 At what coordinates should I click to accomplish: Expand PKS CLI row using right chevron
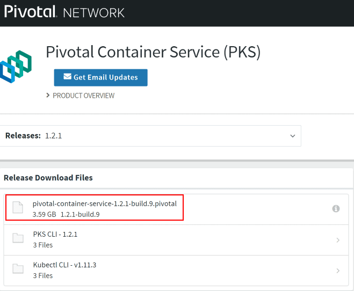coord(338,240)
